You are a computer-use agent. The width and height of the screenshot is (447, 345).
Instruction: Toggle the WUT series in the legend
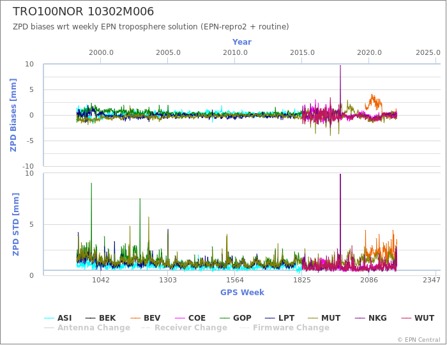[418, 318]
